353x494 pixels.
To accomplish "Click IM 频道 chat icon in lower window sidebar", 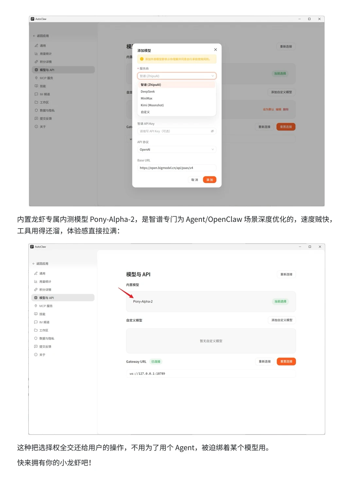I will pyautogui.click(x=36, y=322).
